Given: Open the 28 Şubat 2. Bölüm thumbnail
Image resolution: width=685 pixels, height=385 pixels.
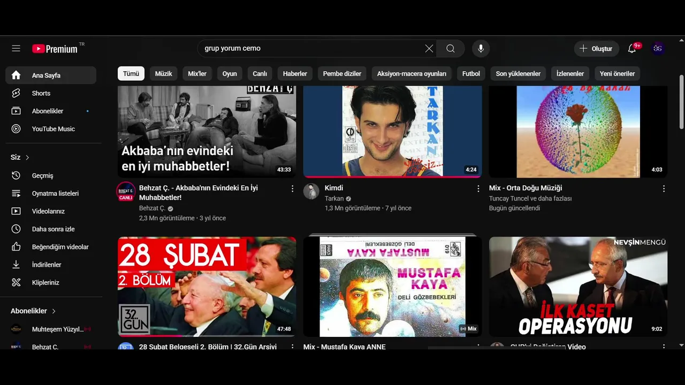Looking at the screenshot, I should [207, 287].
